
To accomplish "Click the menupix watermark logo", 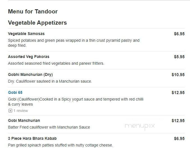I will pos(140,126).
